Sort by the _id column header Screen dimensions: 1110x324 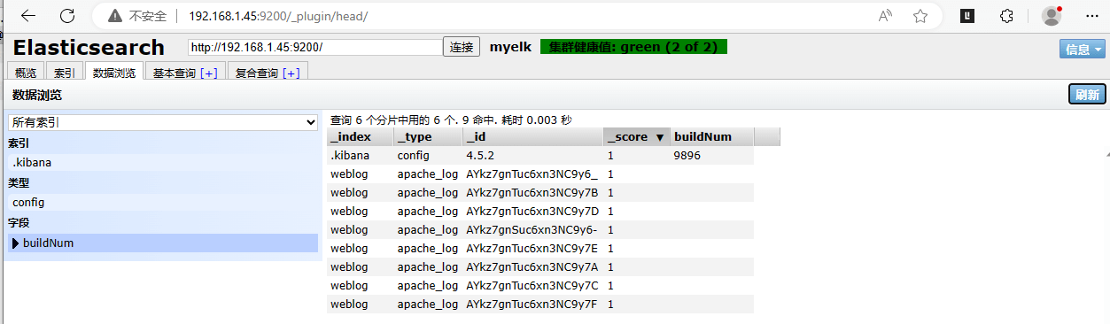[x=532, y=136]
